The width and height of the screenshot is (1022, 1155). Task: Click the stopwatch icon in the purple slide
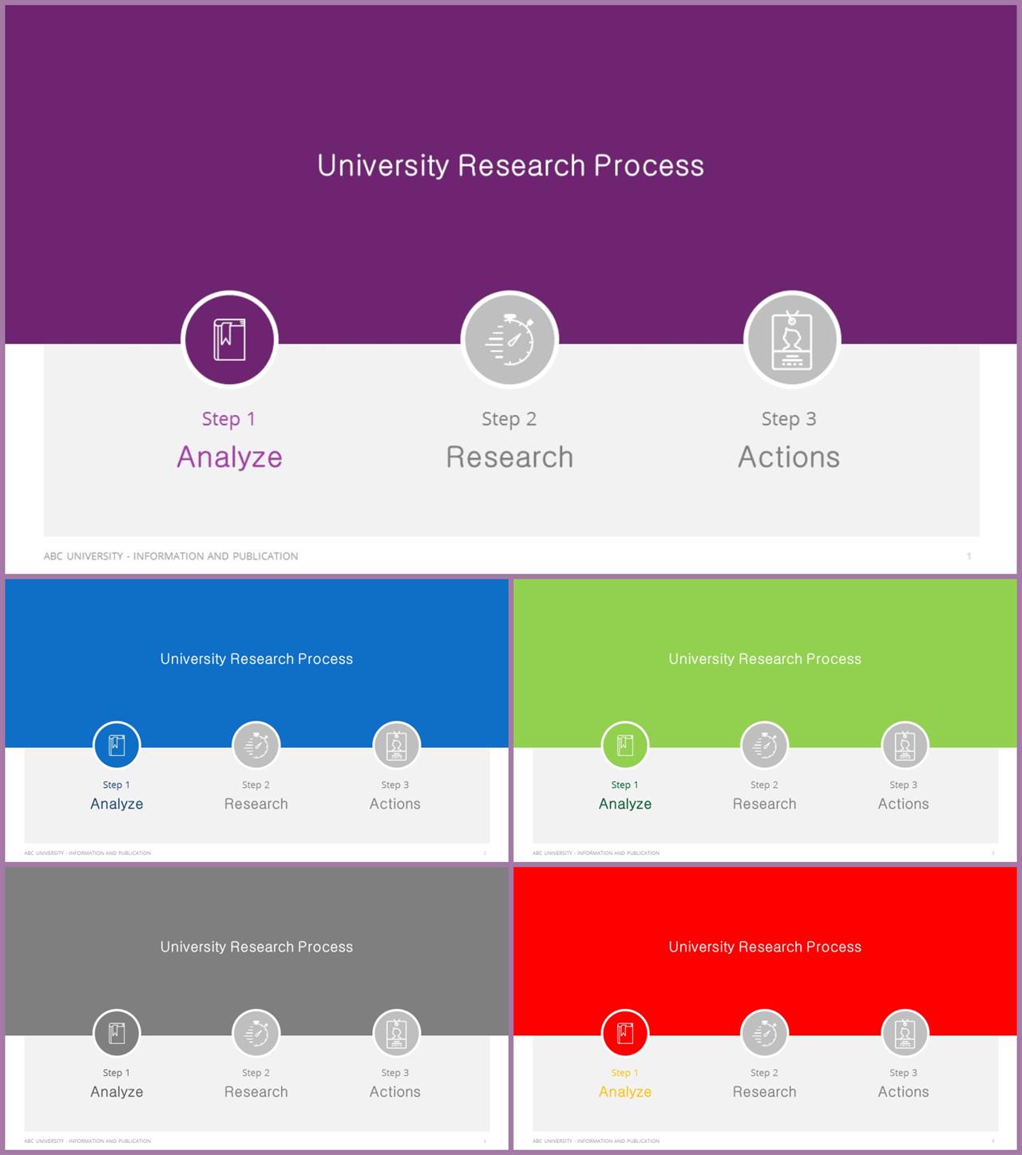[509, 340]
